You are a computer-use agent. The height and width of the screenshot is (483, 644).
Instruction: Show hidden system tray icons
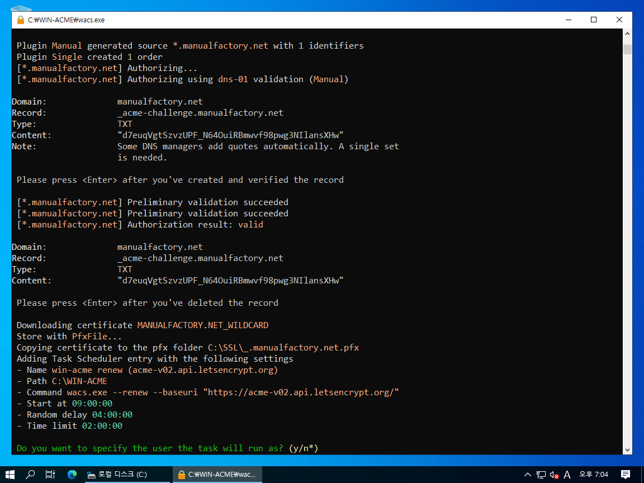(528, 475)
